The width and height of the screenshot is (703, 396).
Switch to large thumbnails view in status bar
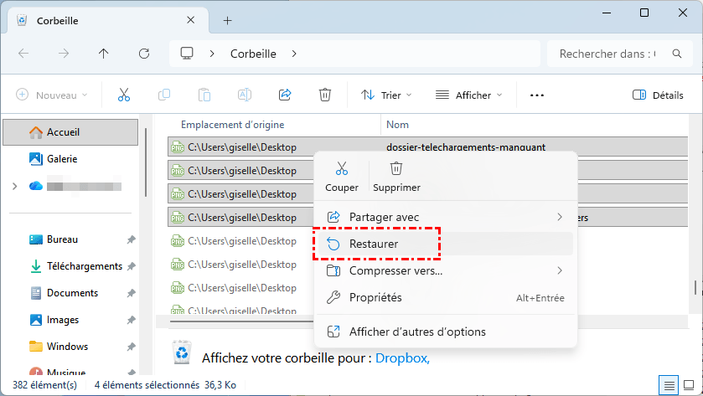coord(687,385)
